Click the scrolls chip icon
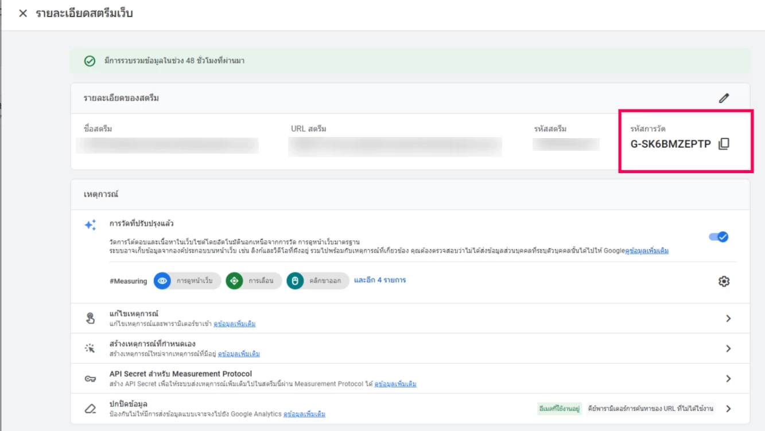The image size is (765, 431). pos(234,281)
